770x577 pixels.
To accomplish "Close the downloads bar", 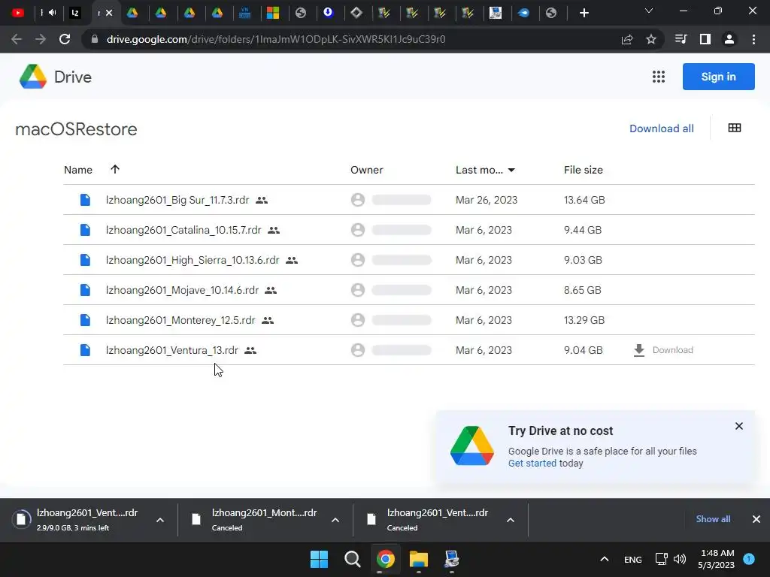I will [x=756, y=519].
